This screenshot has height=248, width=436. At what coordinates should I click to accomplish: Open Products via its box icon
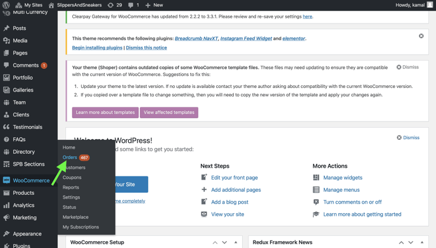(6, 193)
